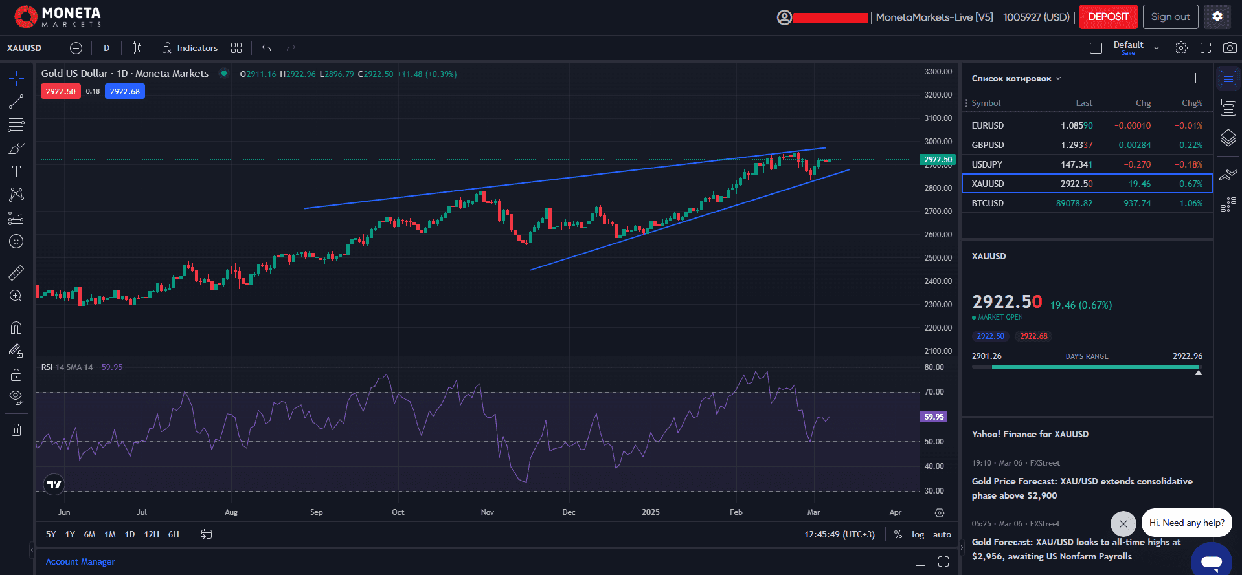Click the Sign out button
The image size is (1242, 575).
point(1170,17)
